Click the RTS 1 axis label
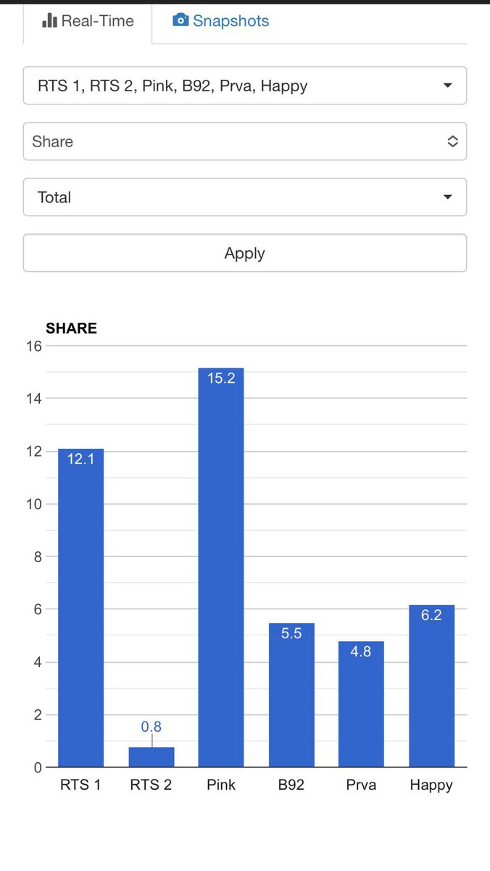This screenshot has width=490, height=871. click(x=80, y=785)
